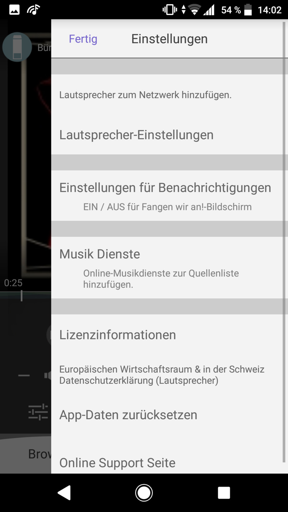Viewport: 288px width, 512px height.
Task: Open Musik Dienste settings
Action: click(167, 267)
